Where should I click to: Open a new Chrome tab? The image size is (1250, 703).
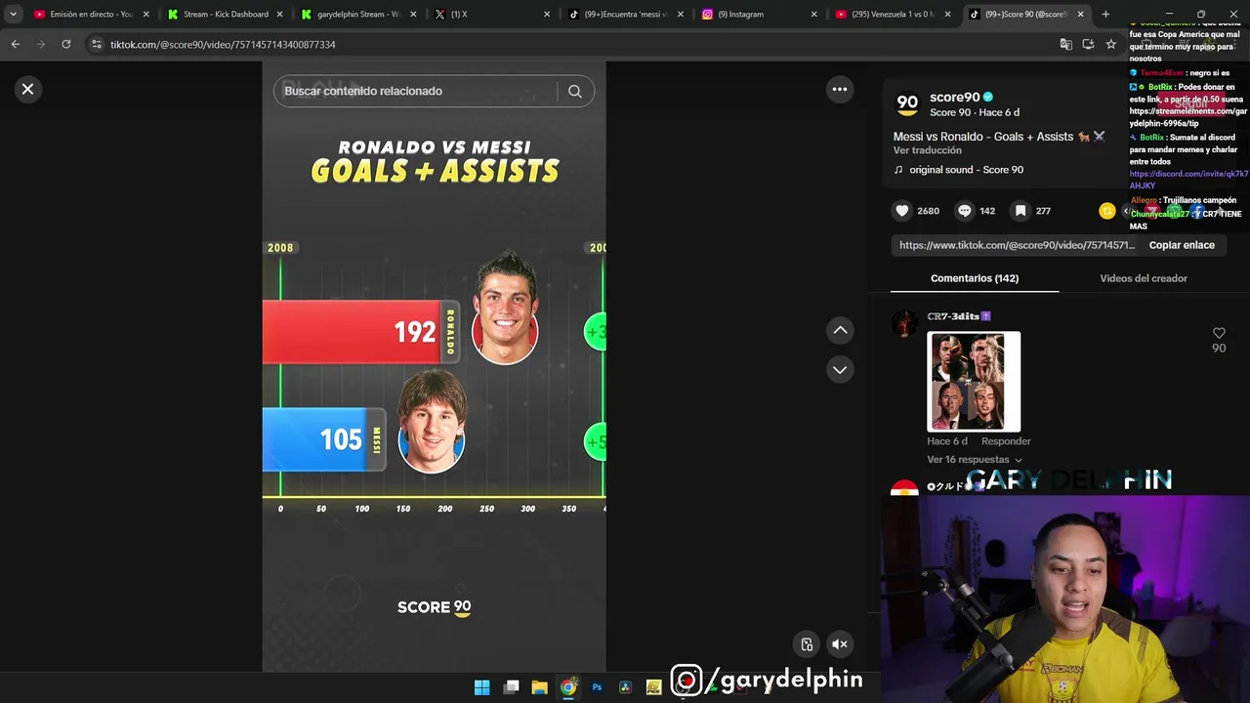(x=1105, y=14)
